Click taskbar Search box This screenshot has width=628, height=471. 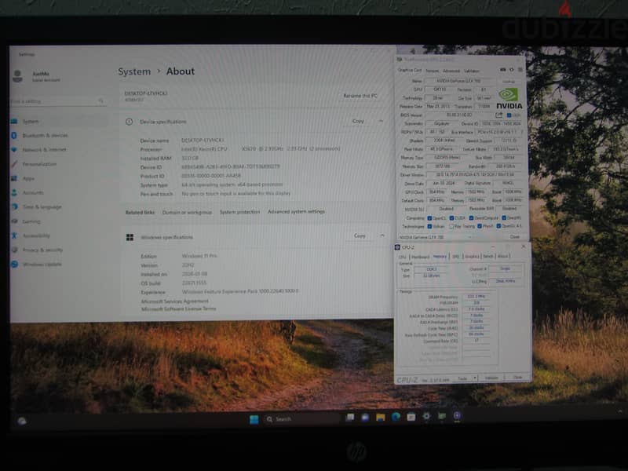click(x=302, y=419)
